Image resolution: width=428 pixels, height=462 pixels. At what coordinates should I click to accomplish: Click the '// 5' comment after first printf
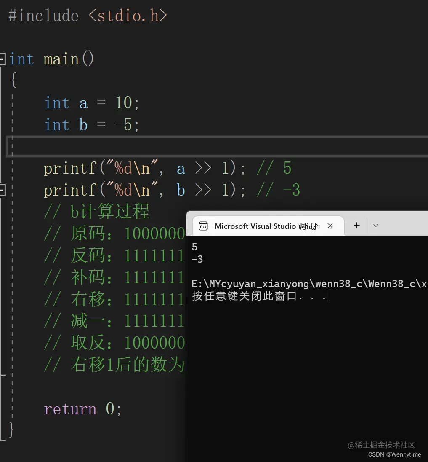274,168
